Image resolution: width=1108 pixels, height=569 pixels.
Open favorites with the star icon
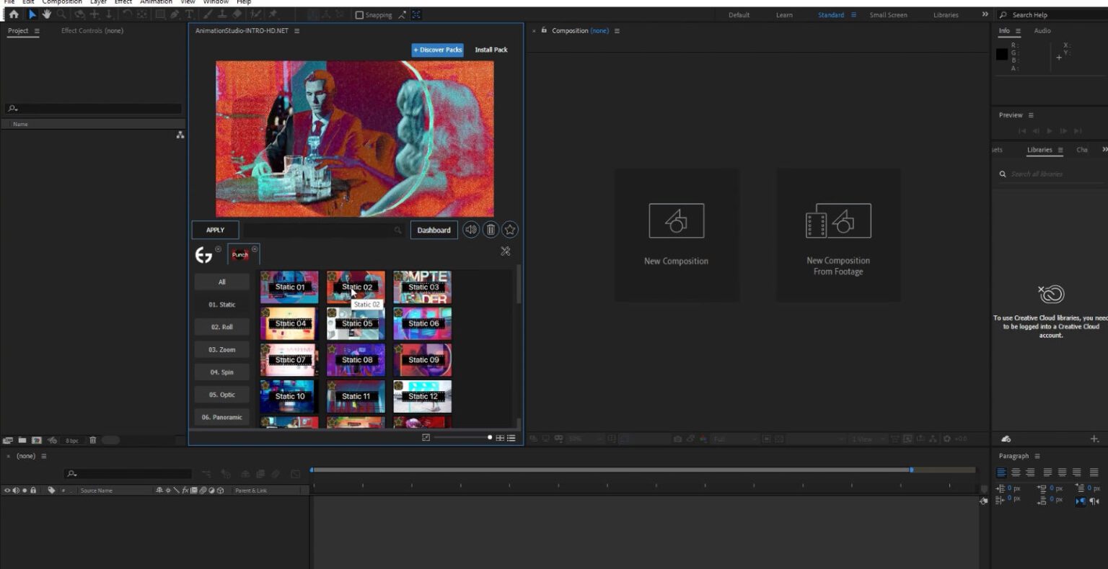coord(510,230)
